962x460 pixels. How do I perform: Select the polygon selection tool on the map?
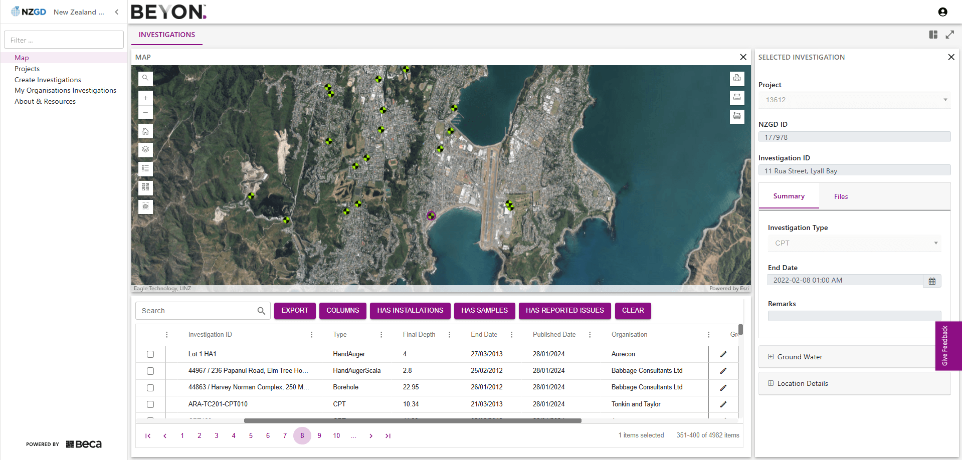pyautogui.click(x=145, y=206)
